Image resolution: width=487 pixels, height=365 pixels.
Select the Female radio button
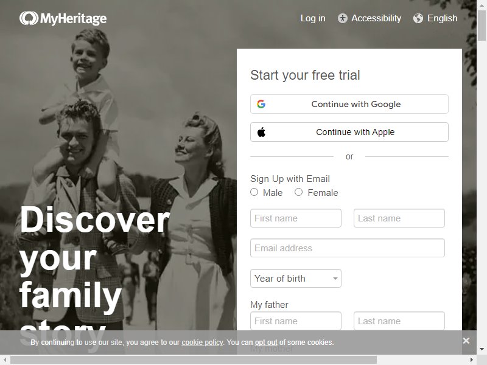pyautogui.click(x=298, y=192)
